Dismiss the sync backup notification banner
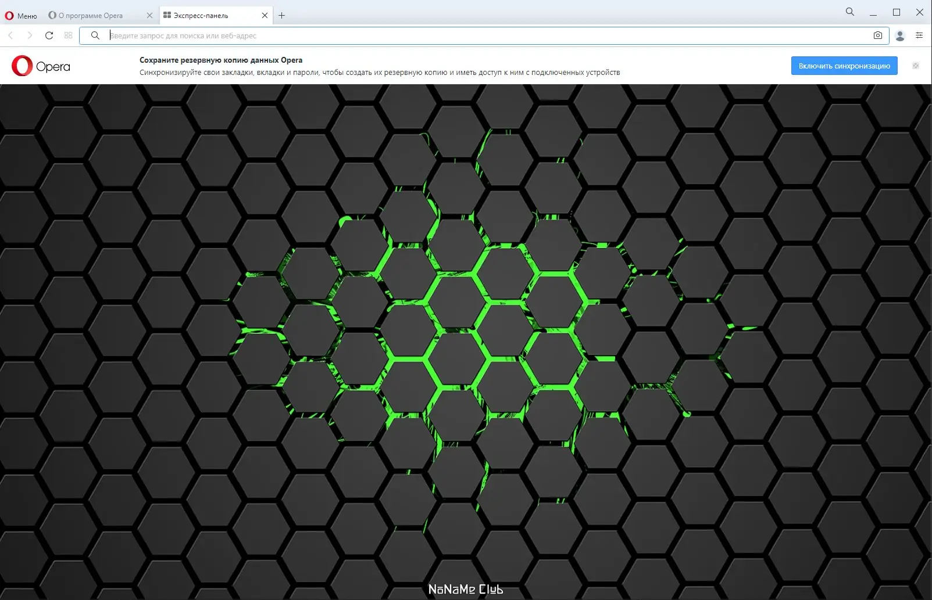The image size is (932, 600). point(916,66)
